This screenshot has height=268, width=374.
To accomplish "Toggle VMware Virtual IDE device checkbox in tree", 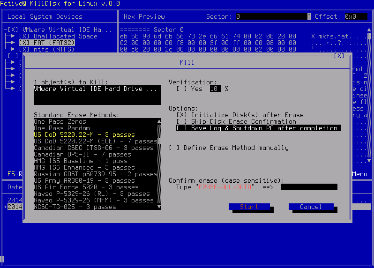I will (13, 30).
